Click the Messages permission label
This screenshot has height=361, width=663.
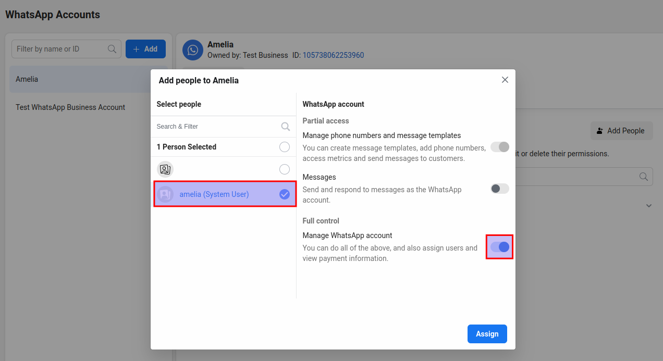coord(320,177)
